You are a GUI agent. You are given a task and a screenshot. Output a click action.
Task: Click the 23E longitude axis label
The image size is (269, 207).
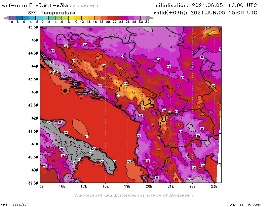pyautogui.click(x=214, y=186)
